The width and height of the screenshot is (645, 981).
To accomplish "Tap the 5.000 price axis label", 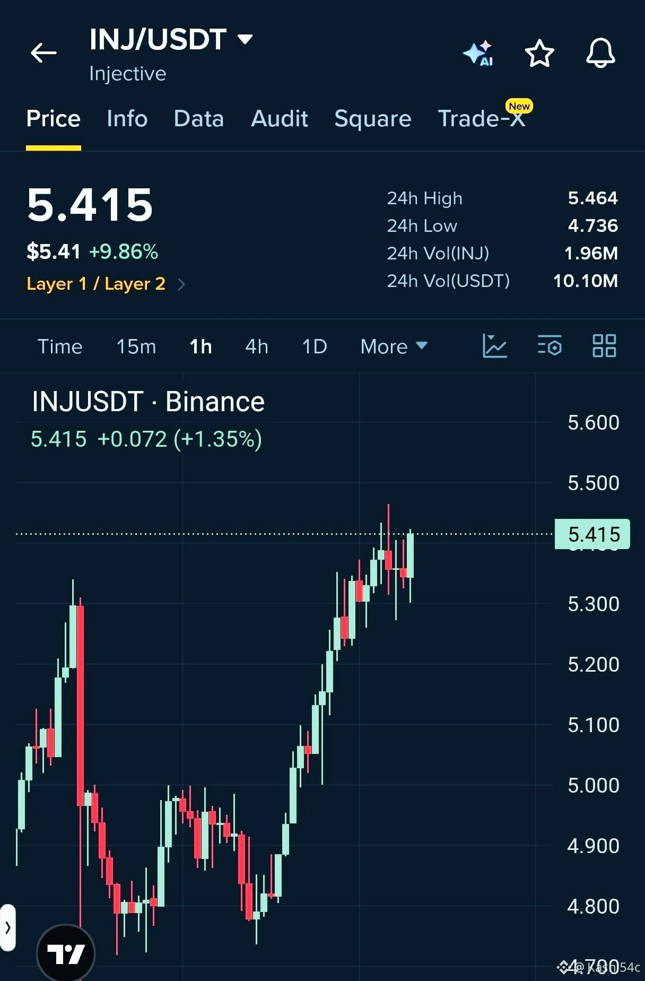I will pyautogui.click(x=594, y=786).
